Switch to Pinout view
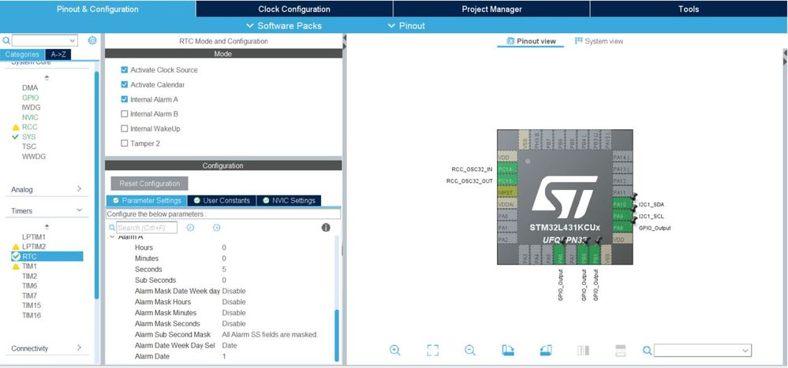 point(531,41)
